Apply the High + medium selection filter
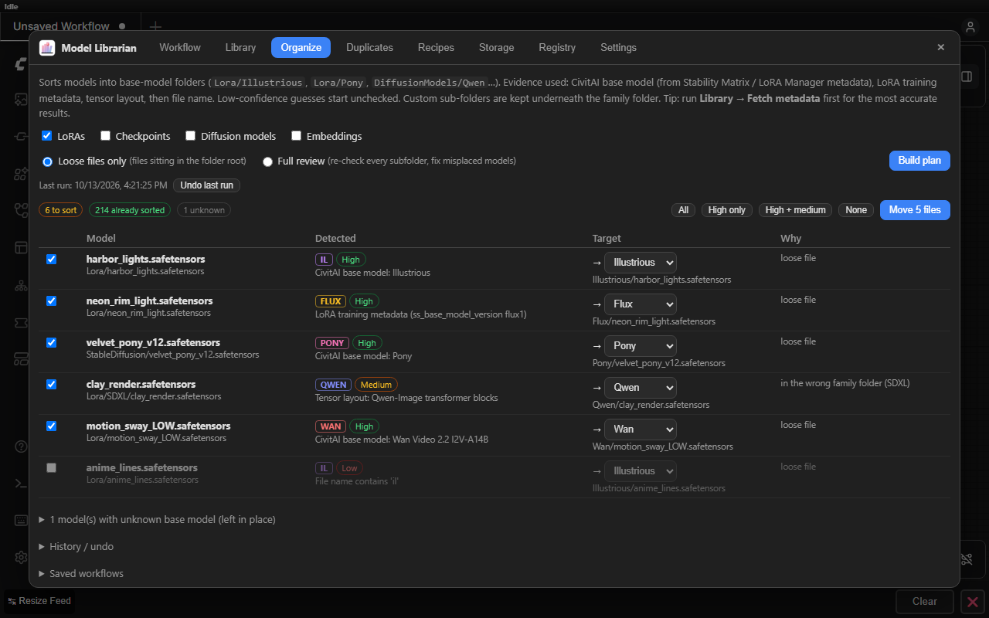Viewport: 989px width, 618px height. click(795, 210)
